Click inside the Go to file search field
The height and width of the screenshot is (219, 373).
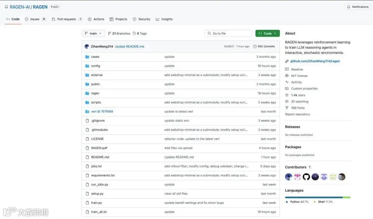tap(228, 33)
